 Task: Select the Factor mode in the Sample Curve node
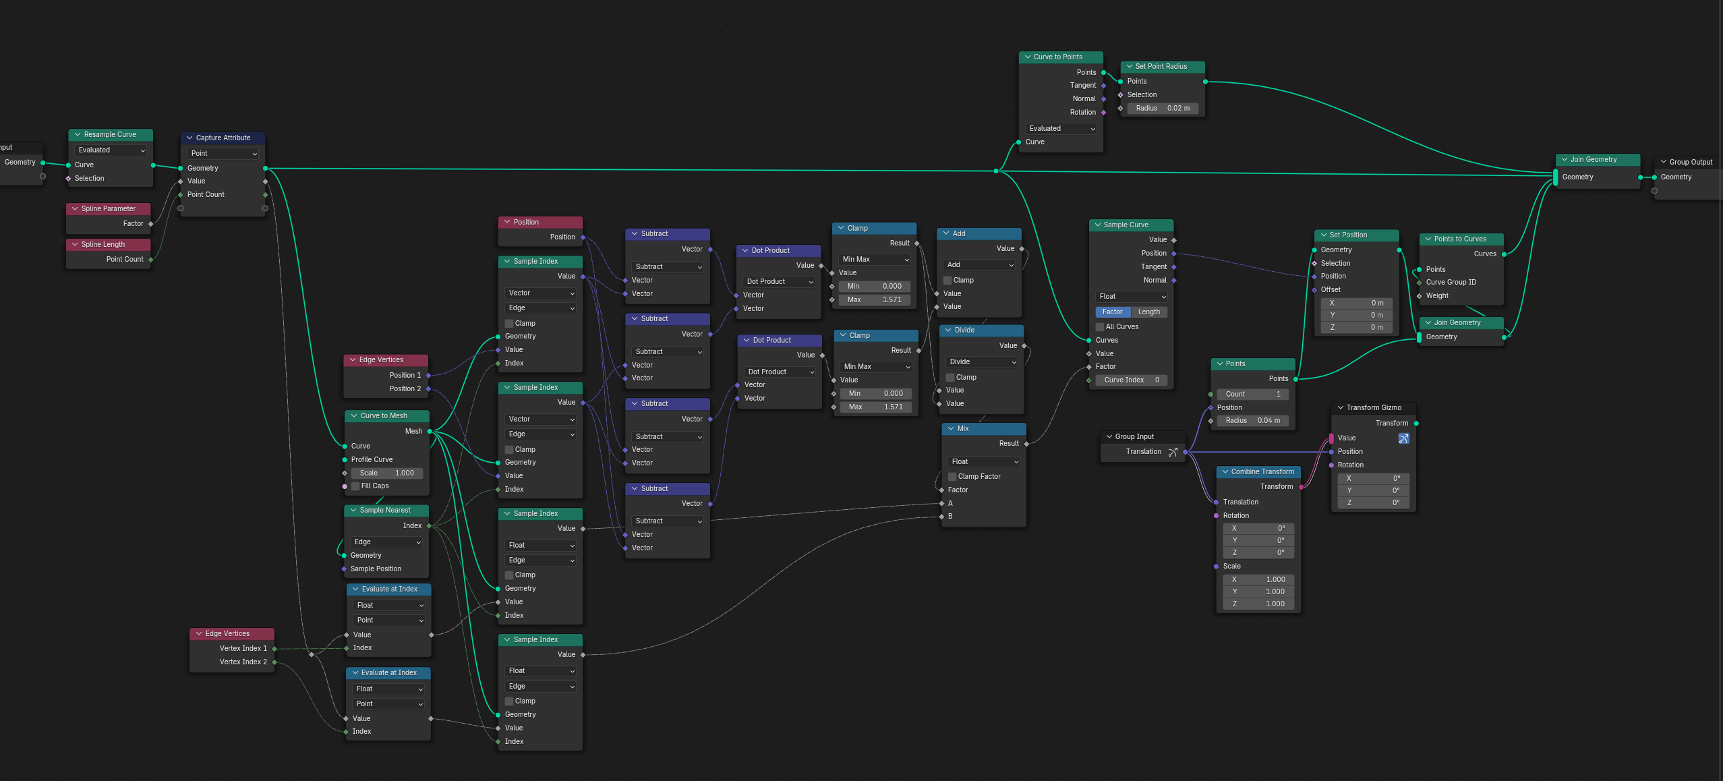(1113, 312)
